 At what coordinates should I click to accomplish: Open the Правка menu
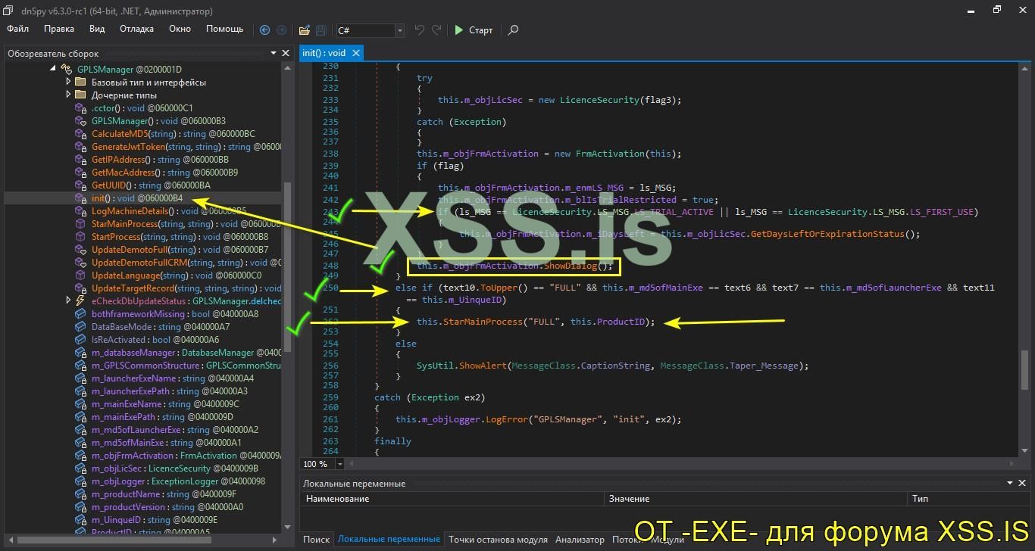click(x=59, y=29)
